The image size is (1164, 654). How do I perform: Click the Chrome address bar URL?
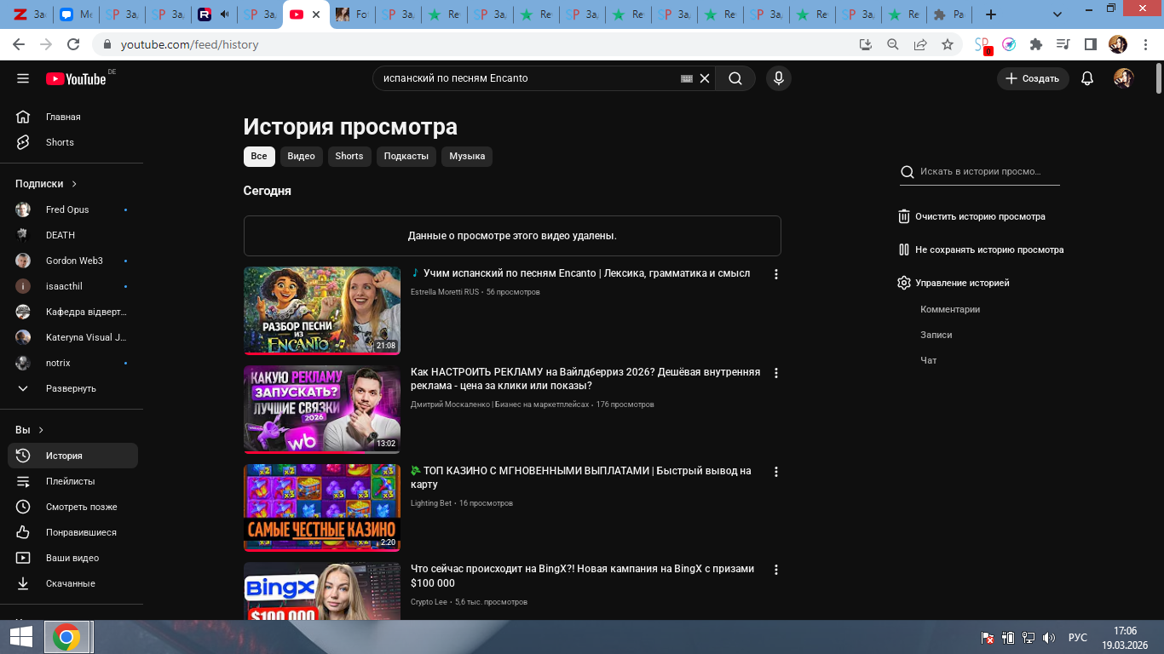[189, 44]
